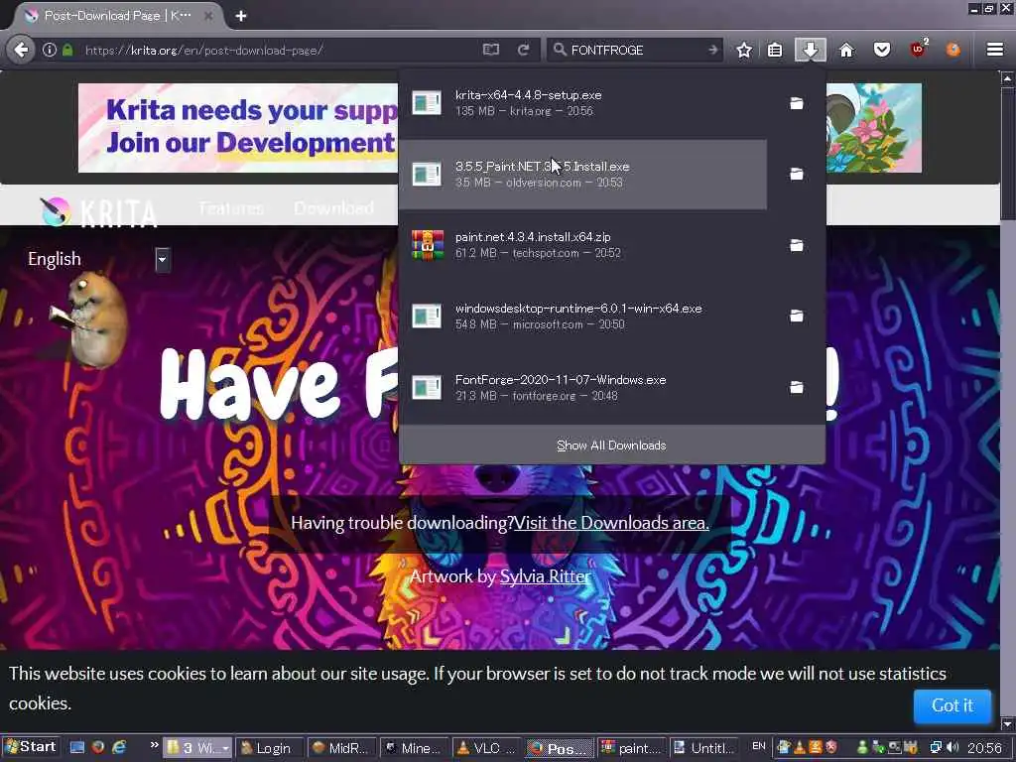The height and width of the screenshot is (762, 1016).
Task: Switch to VLC media player in taskbar
Action: pyautogui.click(x=486, y=748)
